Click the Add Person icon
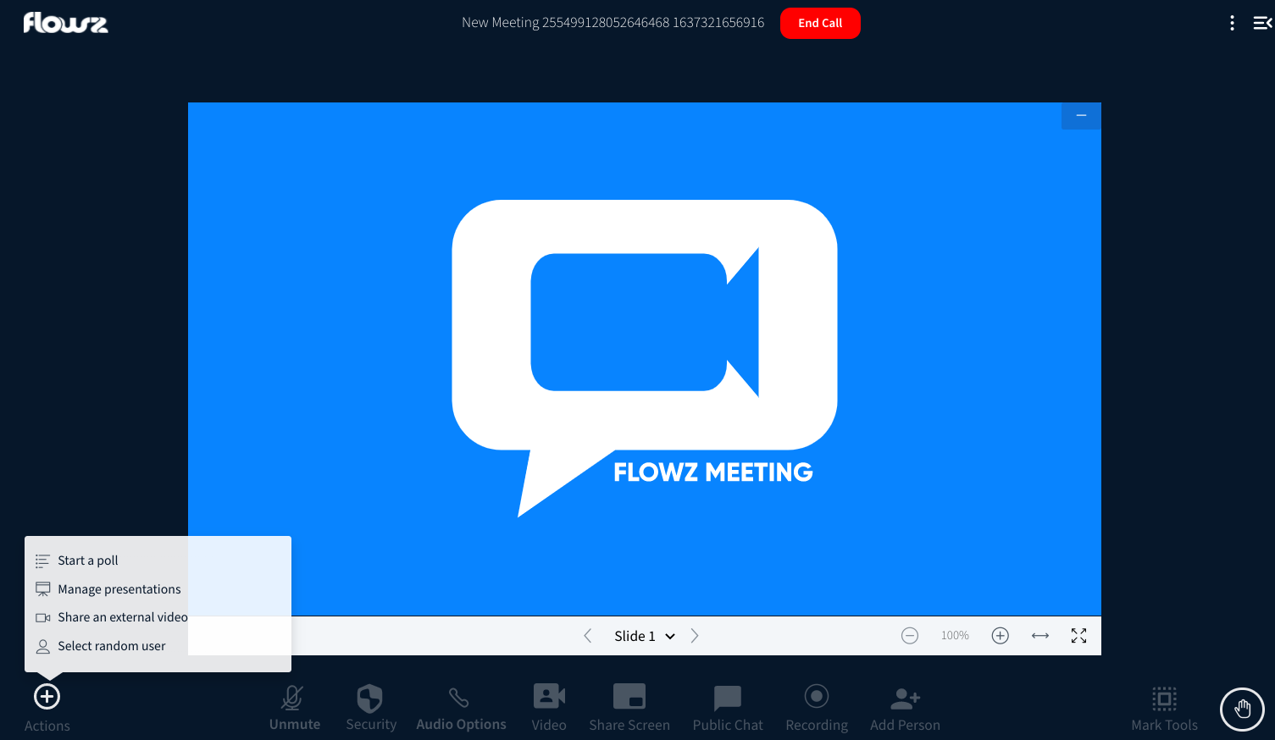The width and height of the screenshot is (1275, 740). point(905,698)
